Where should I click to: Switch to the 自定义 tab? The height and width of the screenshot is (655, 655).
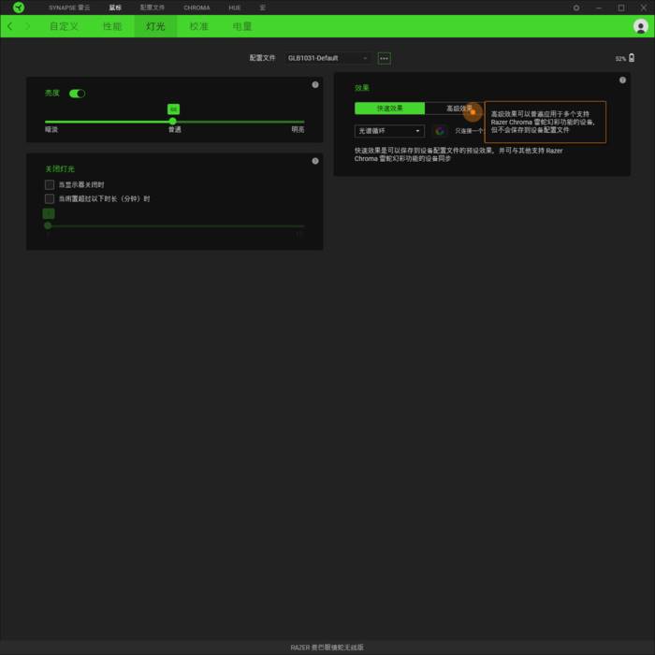(x=64, y=26)
